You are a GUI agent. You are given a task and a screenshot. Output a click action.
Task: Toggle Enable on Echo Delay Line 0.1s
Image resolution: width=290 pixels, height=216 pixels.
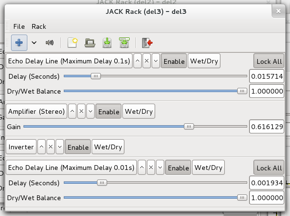pos(174,61)
